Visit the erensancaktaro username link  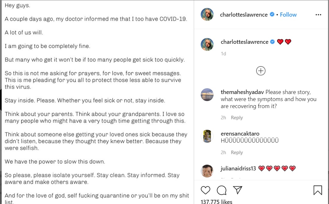point(240,134)
